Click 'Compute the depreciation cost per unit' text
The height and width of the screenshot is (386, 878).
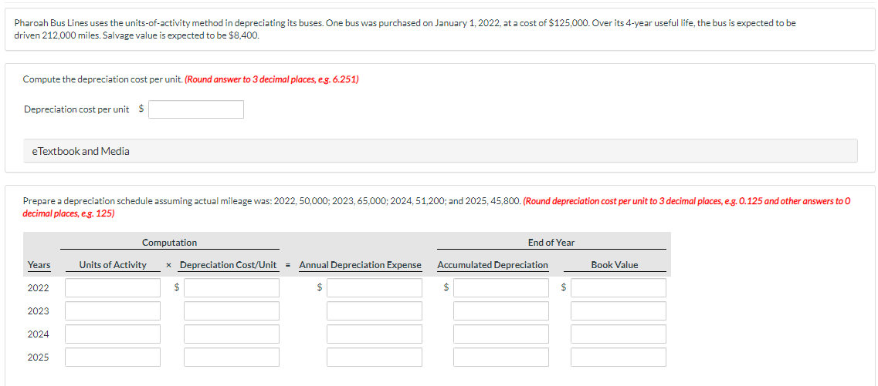coord(103,79)
